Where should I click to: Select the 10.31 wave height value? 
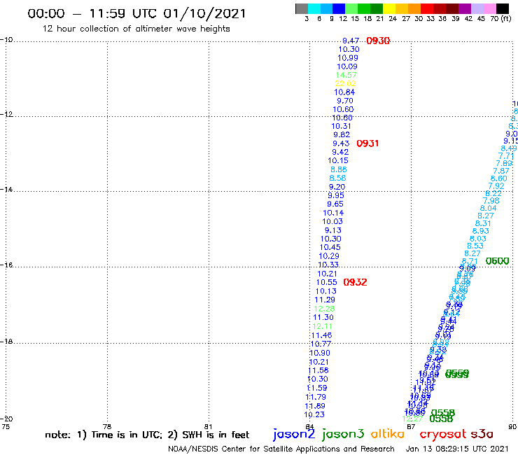click(x=342, y=126)
